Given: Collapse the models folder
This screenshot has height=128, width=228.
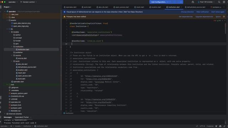Looking at the screenshot, I should pyautogui.click(x=10, y=32).
